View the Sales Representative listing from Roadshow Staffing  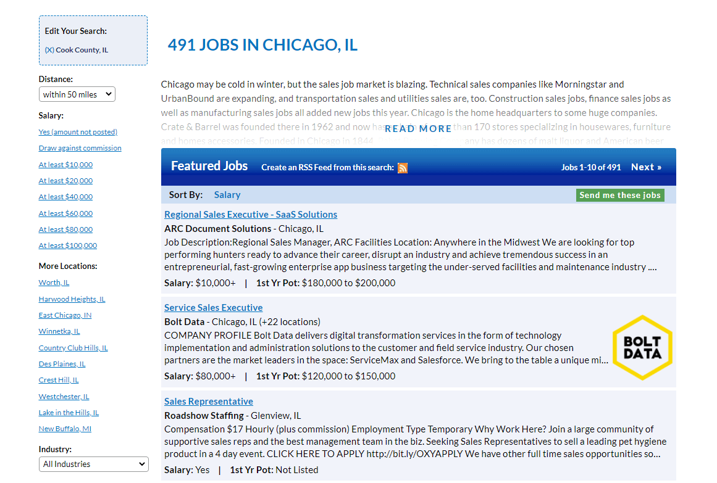(208, 401)
